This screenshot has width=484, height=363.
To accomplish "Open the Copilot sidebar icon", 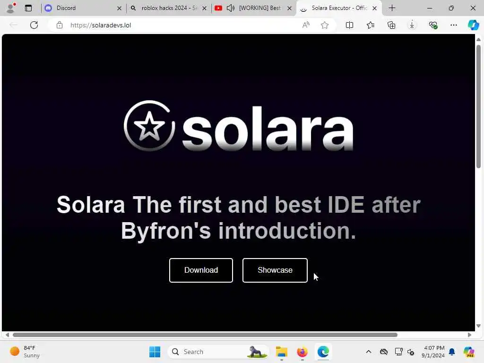I will click(473, 25).
